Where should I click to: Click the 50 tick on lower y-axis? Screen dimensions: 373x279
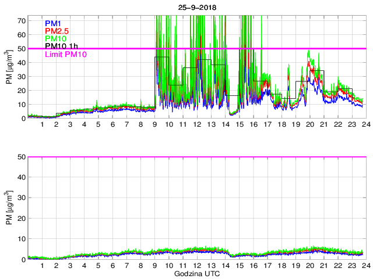pos(22,157)
